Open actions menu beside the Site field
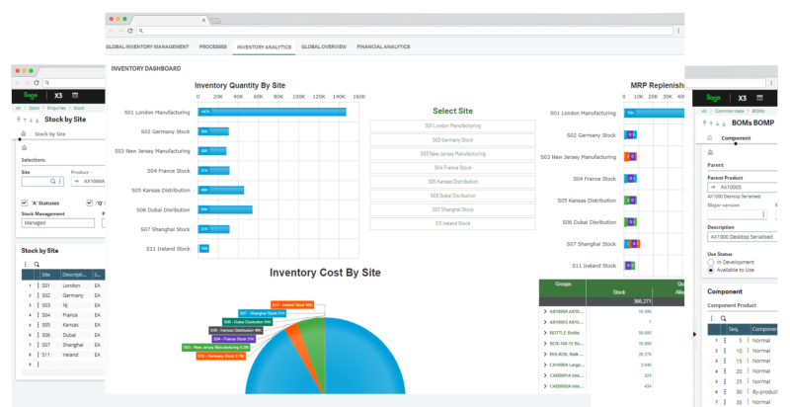Viewport: 790px width, 407px height. click(x=60, y=182)
